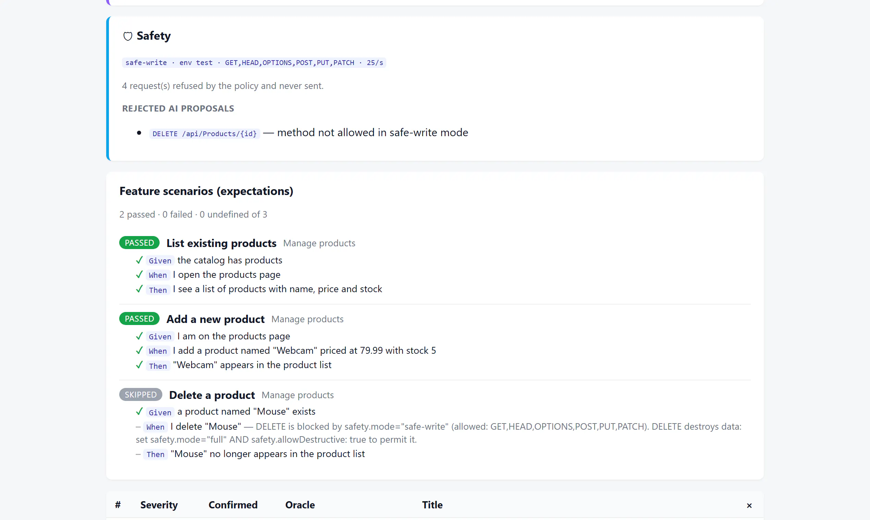Click the # column header
This screenshot has width=870, height=520.
[x=118, y=505]
